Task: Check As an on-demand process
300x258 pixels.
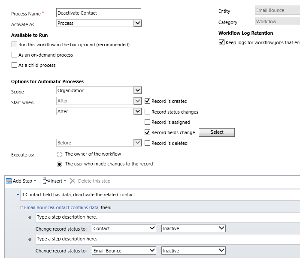Action: click(x=15, y=55)
